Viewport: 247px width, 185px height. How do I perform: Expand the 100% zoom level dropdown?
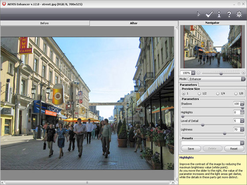[x=193, y=73]
